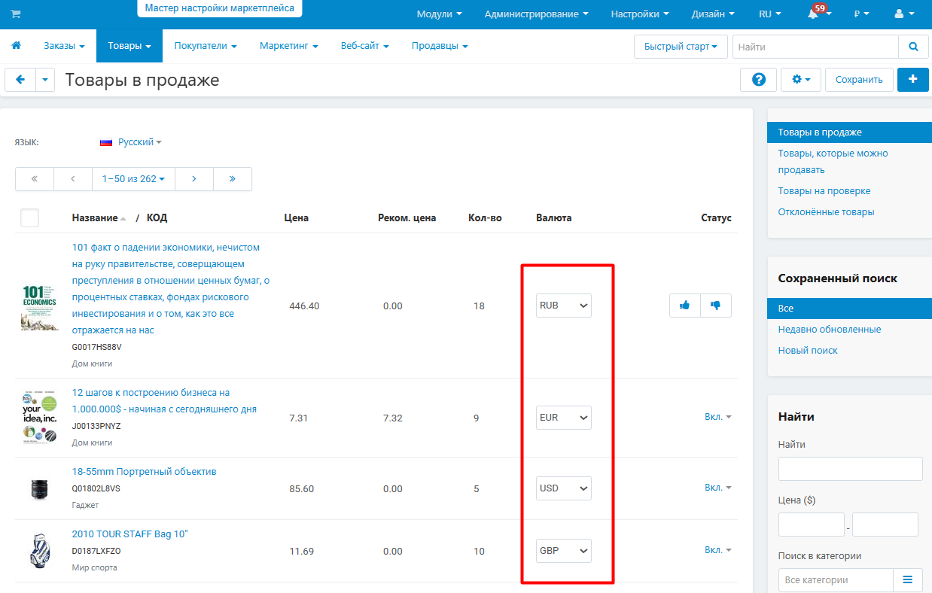
Task: Approve product with thumbs-up button
Action: click(685, 306)
